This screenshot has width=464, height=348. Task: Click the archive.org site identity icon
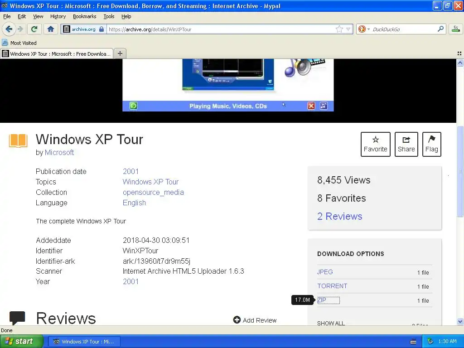pos(67,29)
